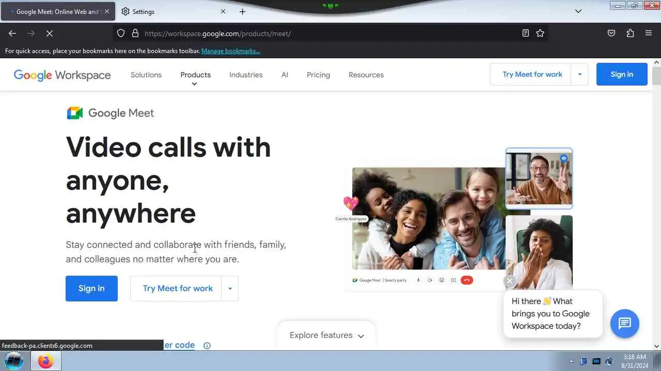Click the header Sign in button
Image resolution: width=661 pixels, height=371 pixels.
[622, 74]
